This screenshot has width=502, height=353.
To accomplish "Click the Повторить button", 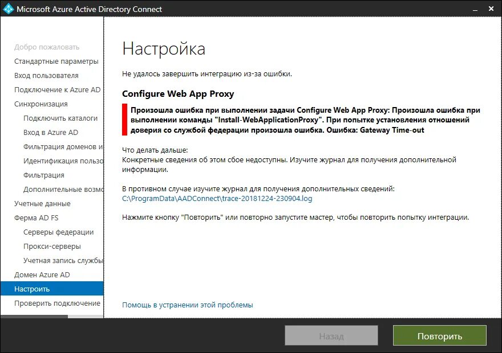I will click(440, 335).
